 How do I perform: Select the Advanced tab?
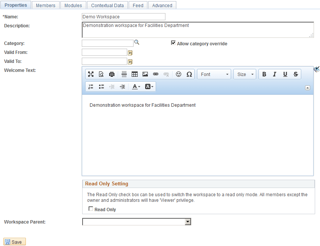(x=162, y=5)
